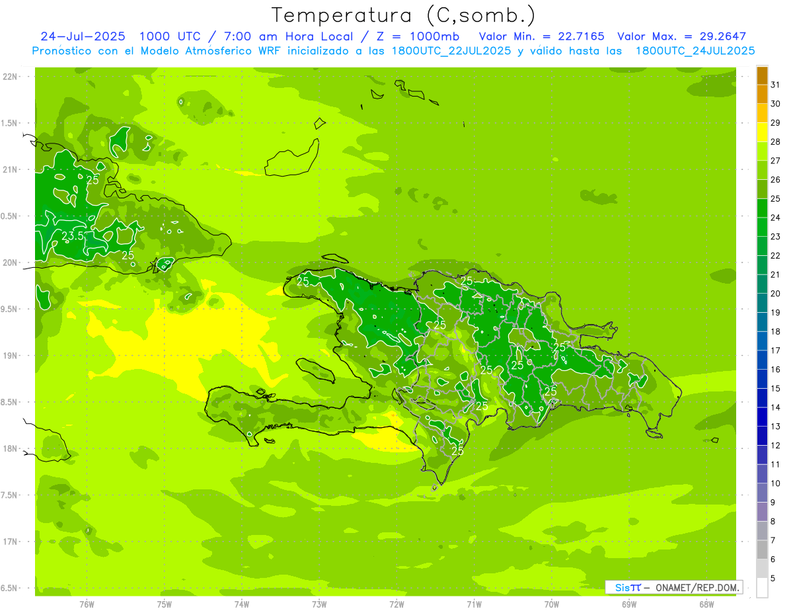
Task: Click the '21N' latitude axis label
Action: coord(11,170)
